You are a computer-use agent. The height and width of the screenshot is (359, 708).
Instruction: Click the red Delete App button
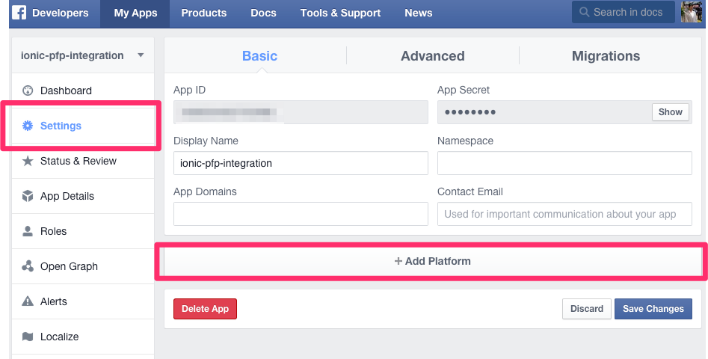tap(205, 309)
